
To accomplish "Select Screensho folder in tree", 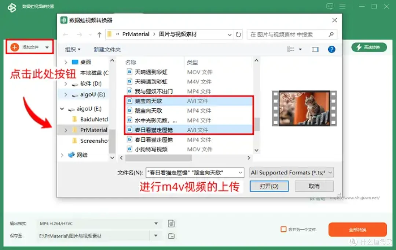I will click(x=94, y=141).
